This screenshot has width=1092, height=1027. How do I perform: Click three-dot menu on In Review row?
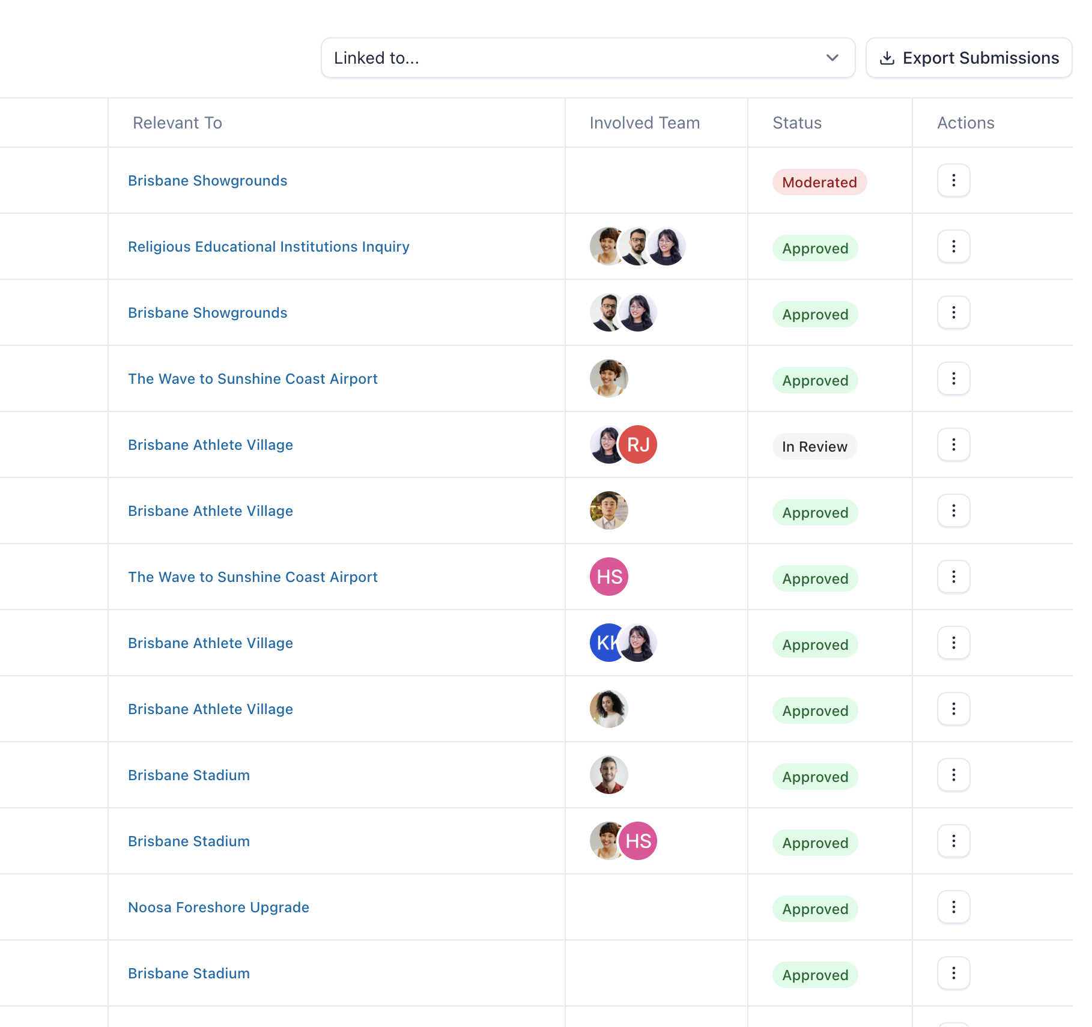[953, 444]
